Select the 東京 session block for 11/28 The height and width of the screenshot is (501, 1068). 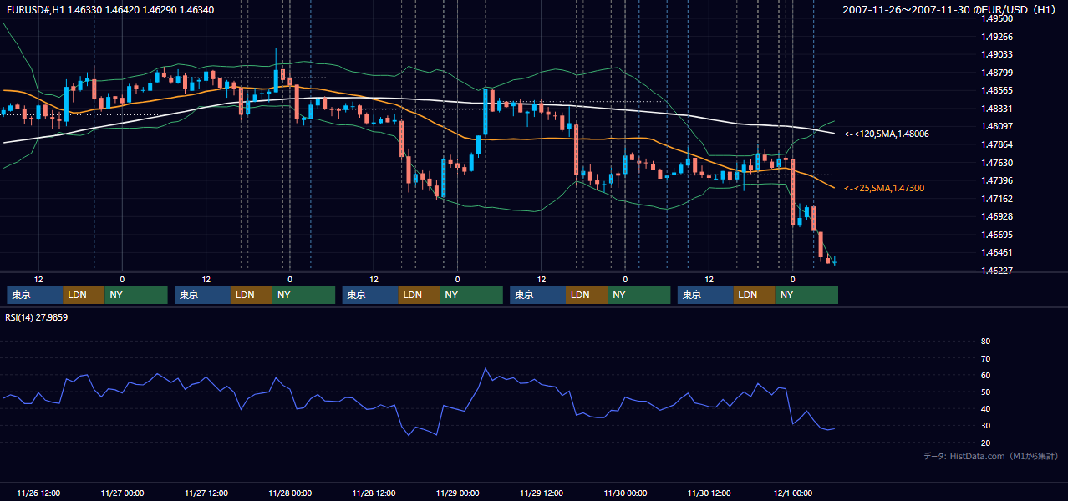click(371, 295)
